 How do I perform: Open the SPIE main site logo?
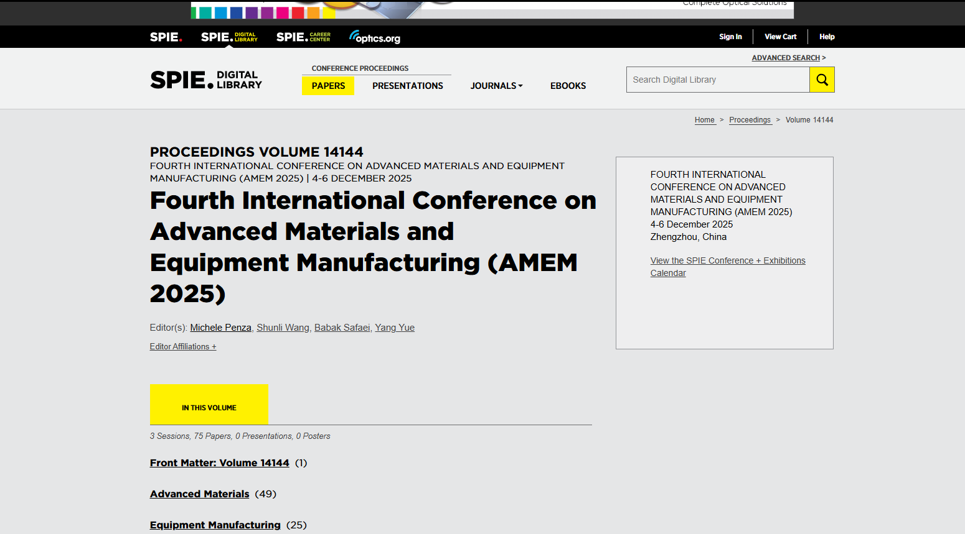pyautogui.click(x=166, y=37)
